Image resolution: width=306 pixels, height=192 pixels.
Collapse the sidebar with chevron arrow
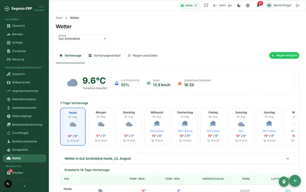tap(25, 186)
